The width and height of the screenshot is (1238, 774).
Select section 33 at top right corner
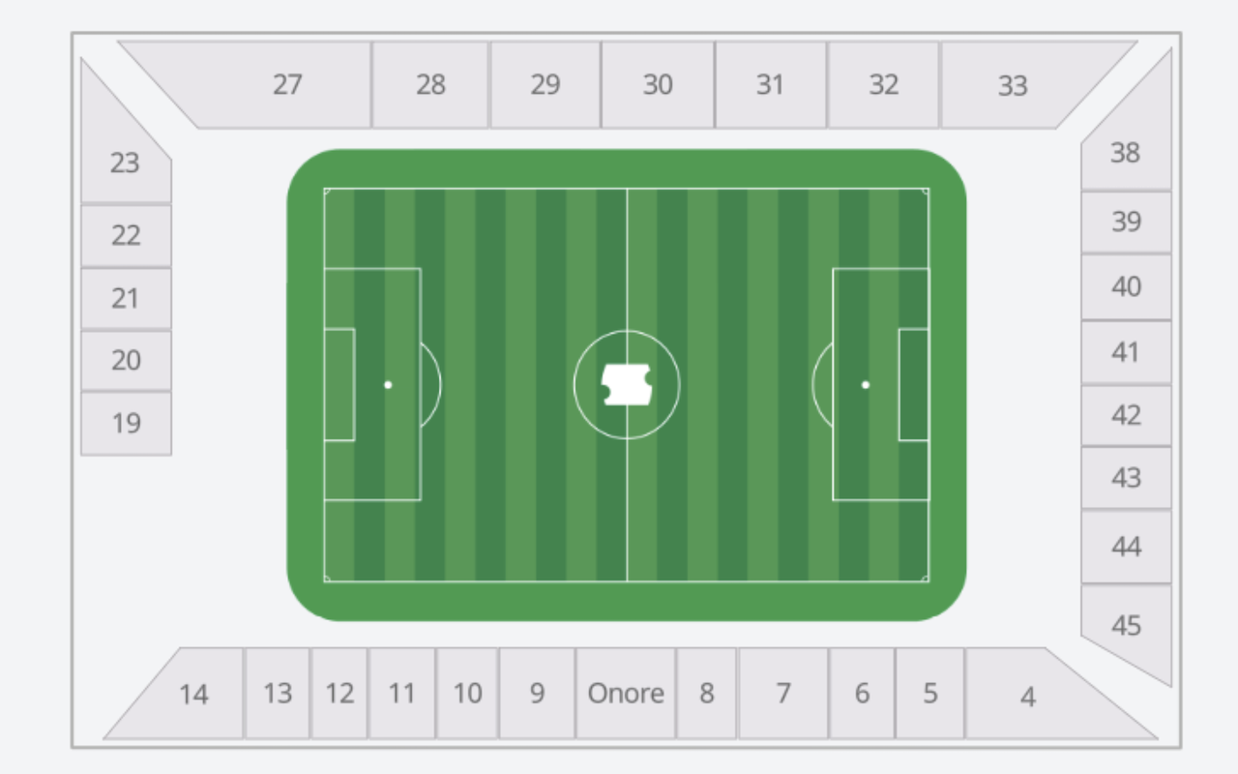tap(1025, 84)
